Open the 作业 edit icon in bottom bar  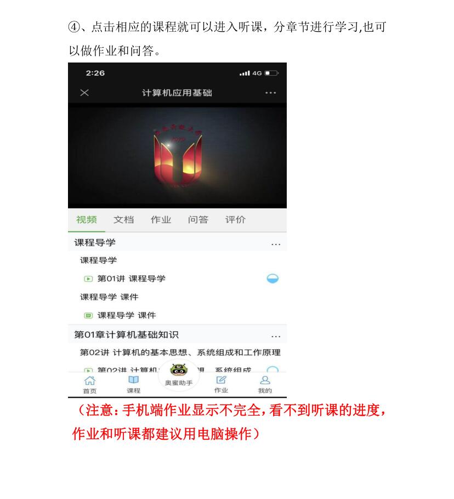click(x=221, y=379)
